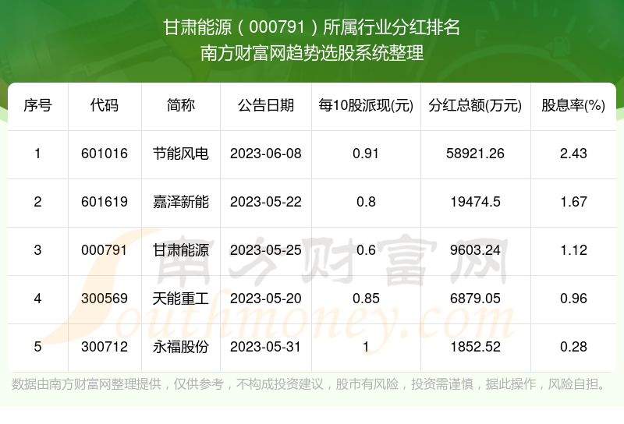This screenshot has height=424, width=624.
Task: Click stock code 300569
Action: click(x=104, y=299)
